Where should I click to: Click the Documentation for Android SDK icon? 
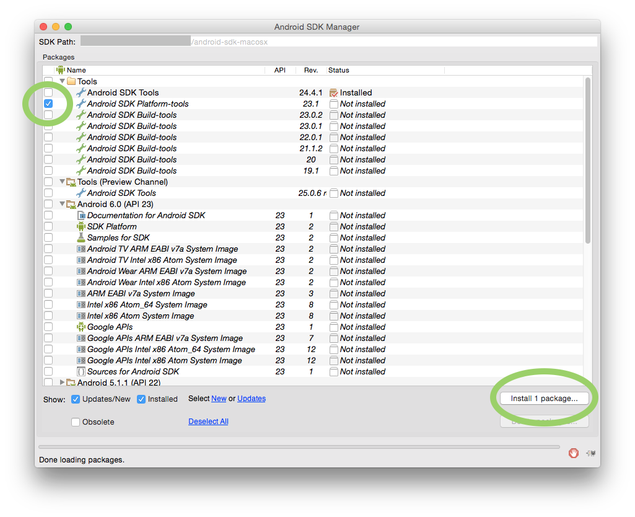(x=81, y=215)
